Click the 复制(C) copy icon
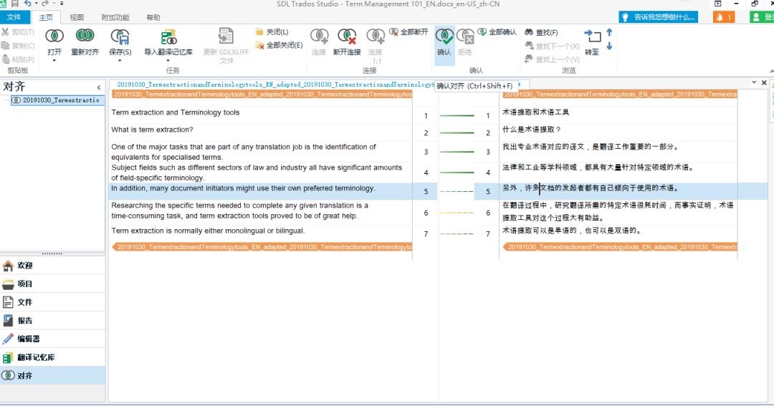This screenshot has height=406, width=774. 6,45
